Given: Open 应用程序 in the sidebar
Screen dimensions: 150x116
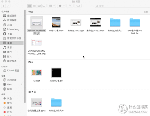Looking at the screenshot, I should pyautogui.click(x=12, y=20).
